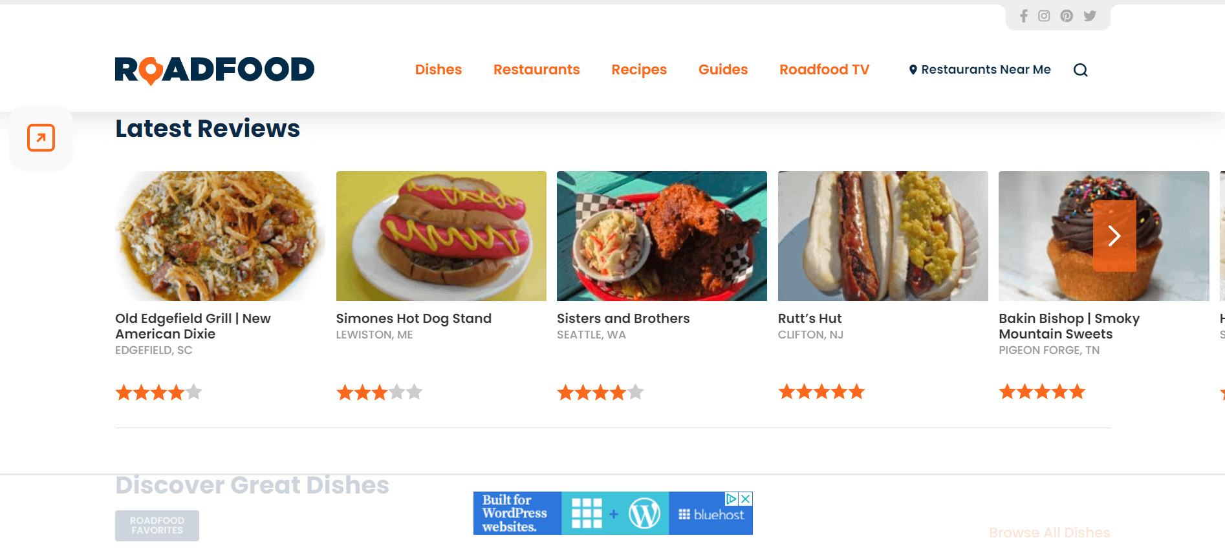Image resolution: width=1225 pixels, height=551 pixels.
Task: Open Roadfood's Pinterest via its icon
Action: point(1067,16)
